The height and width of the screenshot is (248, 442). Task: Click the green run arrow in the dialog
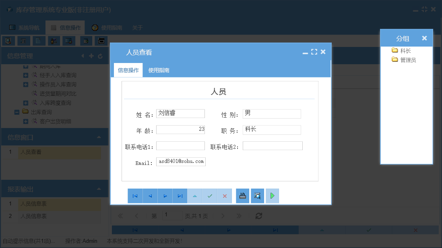(x=272, y=195)
